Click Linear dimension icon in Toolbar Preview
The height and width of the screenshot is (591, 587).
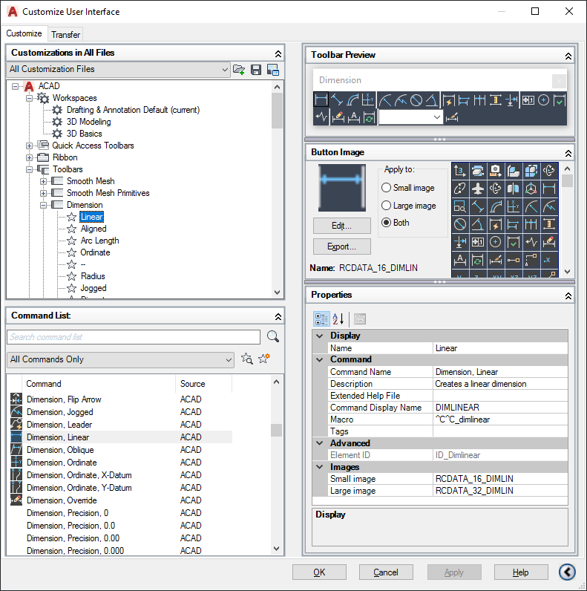[x=321, y=100]
